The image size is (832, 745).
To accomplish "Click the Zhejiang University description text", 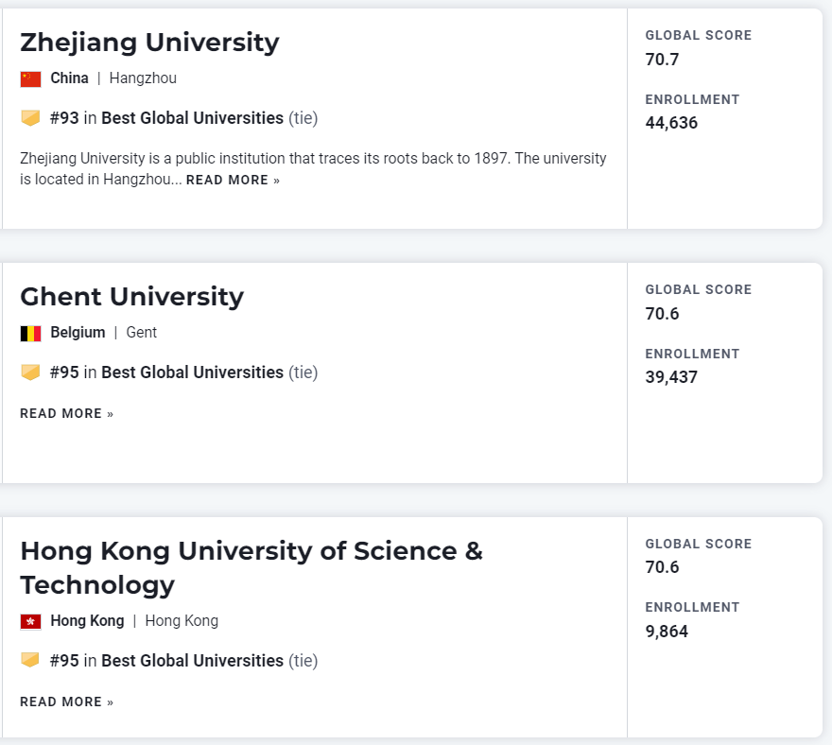I will pyautogui.click(x=313, y=159).
